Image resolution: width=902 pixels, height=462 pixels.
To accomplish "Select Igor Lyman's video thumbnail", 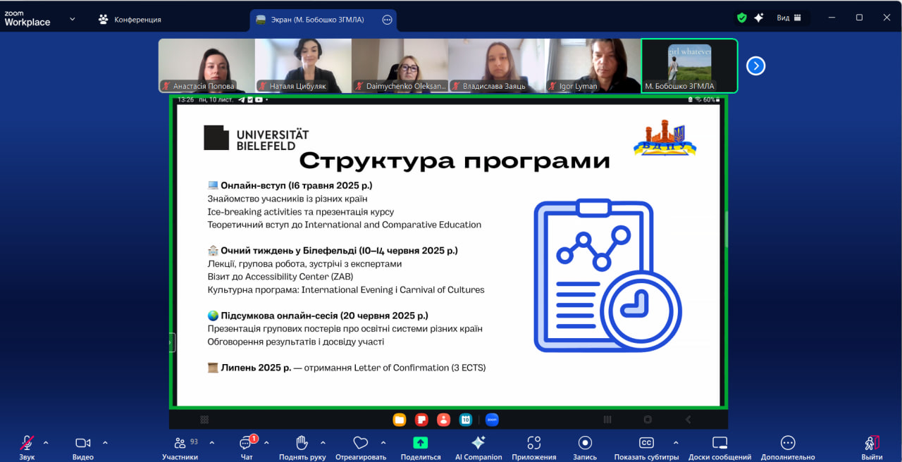I will tap(593, 65).
